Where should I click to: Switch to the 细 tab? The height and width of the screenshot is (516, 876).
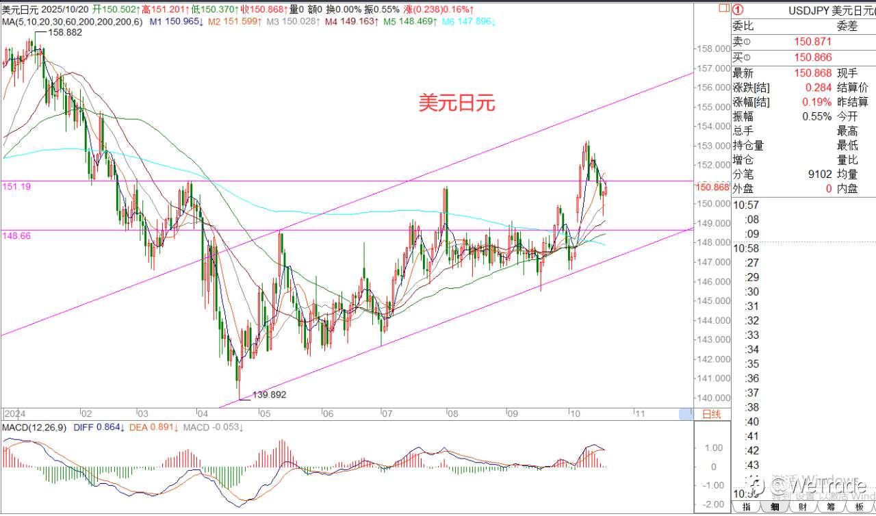pyautogui.click(x=775, y=507)
